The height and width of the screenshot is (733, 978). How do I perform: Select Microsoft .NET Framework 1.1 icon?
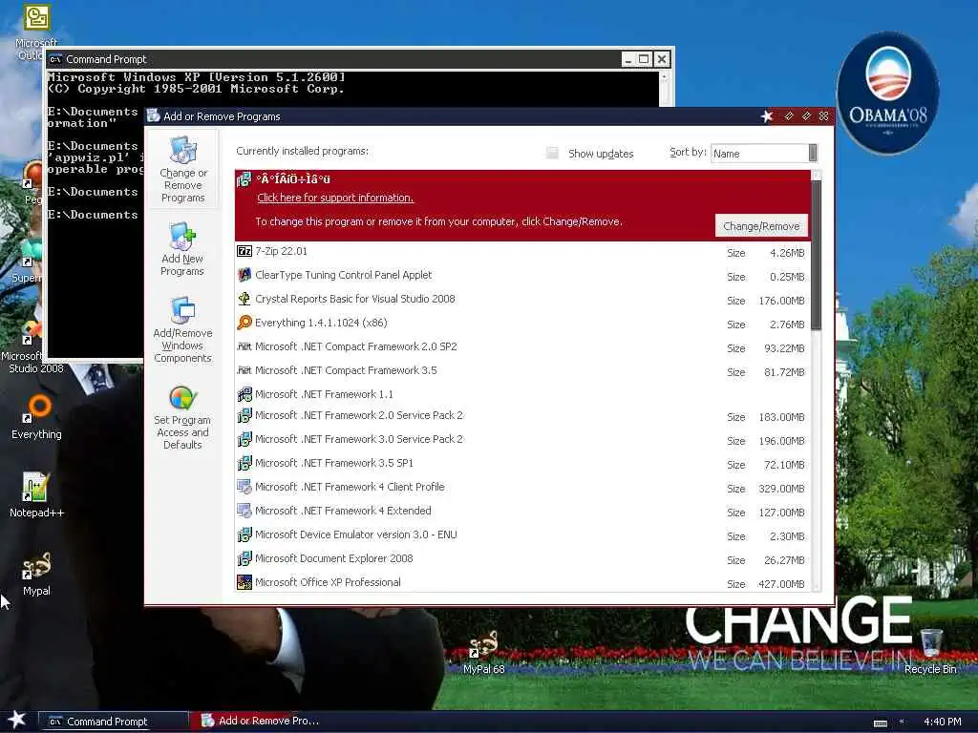[244, 394]
